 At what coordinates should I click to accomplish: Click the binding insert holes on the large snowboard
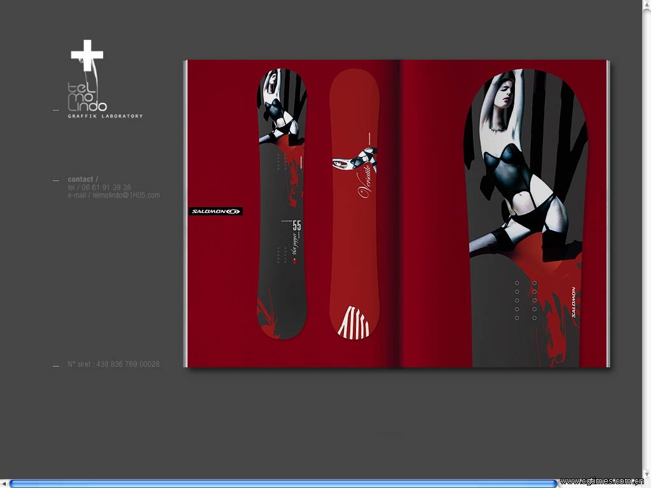[526, 301]
